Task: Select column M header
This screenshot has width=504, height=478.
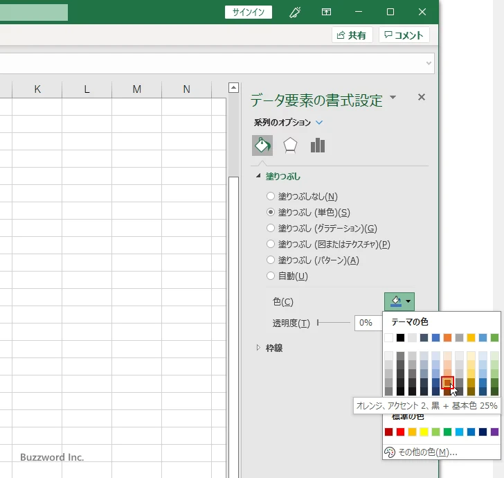Action: (x=136, y=89)
